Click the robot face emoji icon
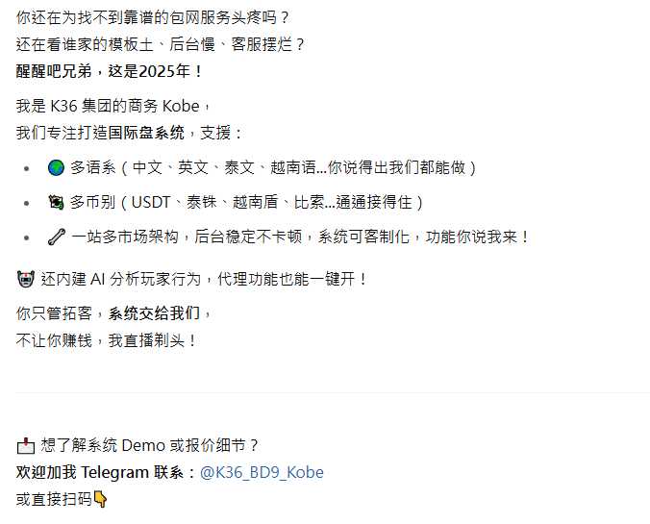This screenshot has height=524, width=650. (x=25, y=279)
